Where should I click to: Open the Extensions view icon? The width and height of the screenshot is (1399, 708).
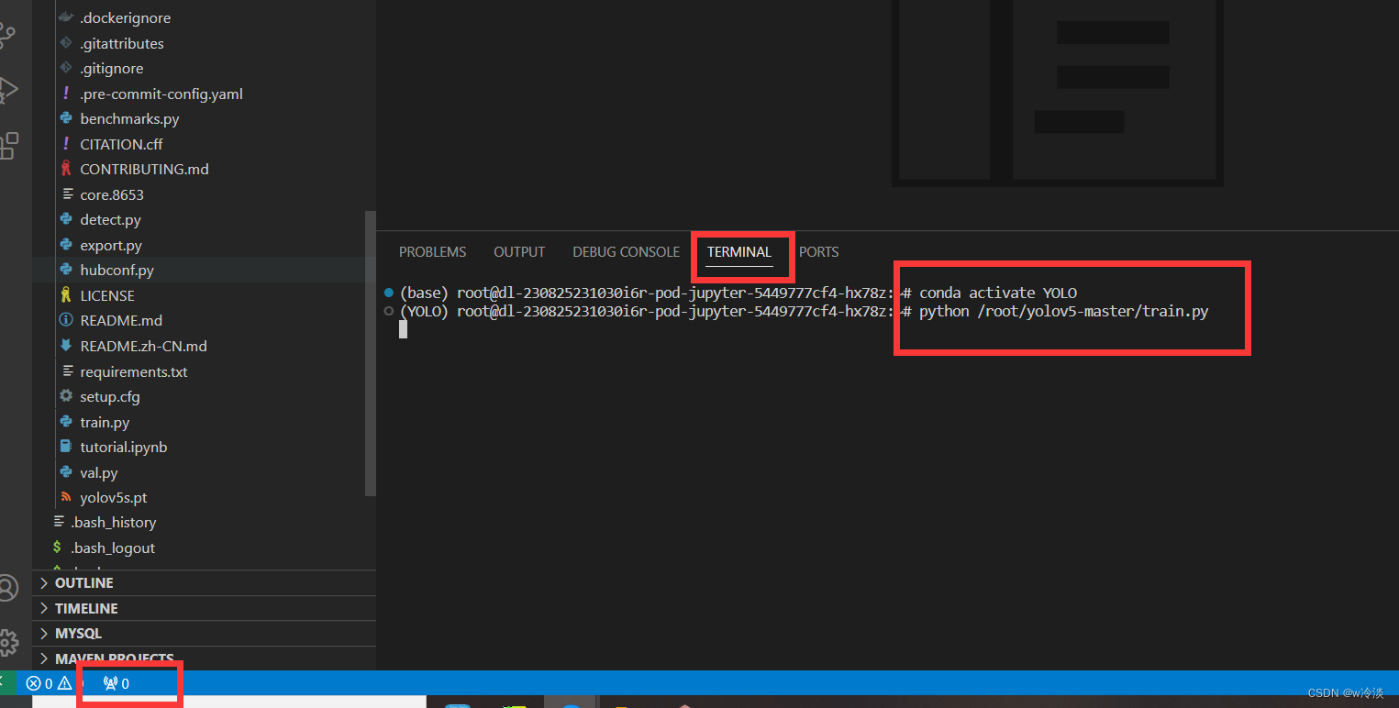point(7,145)
